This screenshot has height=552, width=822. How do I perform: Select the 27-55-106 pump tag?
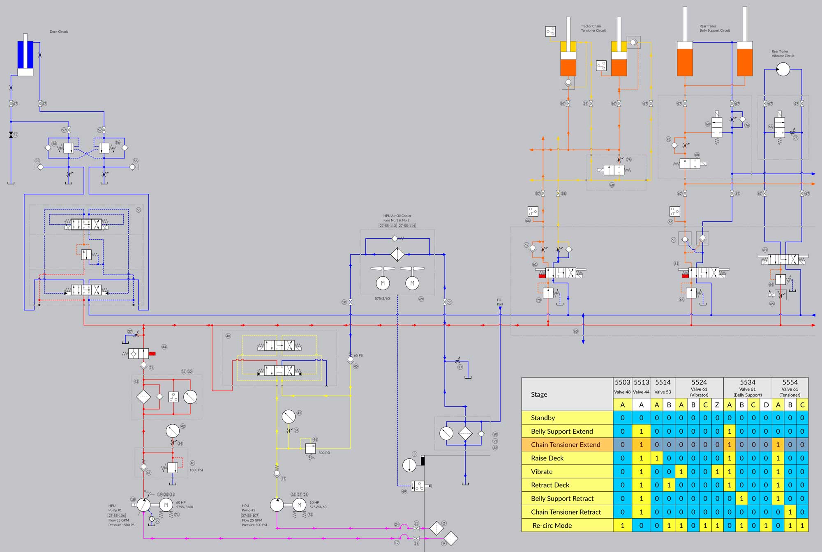click(117, 515)
